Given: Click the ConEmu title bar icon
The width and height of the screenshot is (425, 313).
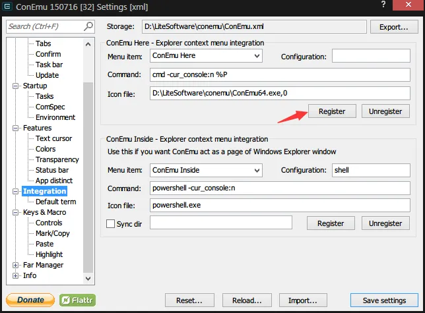Looking at the screenshot, I should click(7, 6).
